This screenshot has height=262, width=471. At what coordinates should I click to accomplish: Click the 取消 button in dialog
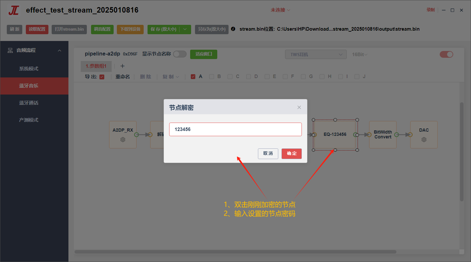[x=268, y=154]
